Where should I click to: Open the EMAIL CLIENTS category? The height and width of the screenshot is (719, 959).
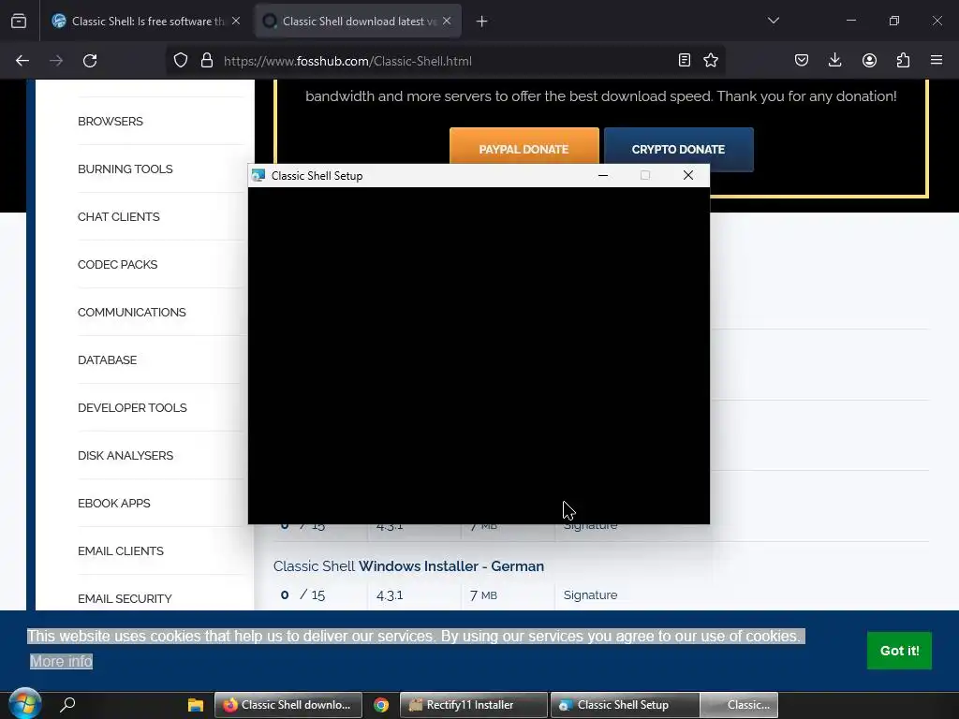coord(121,550)
